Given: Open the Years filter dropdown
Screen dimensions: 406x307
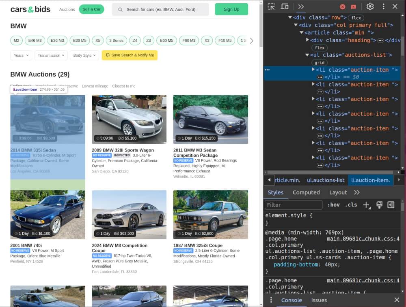Looking at the screenshot, I should pos(21,55).
